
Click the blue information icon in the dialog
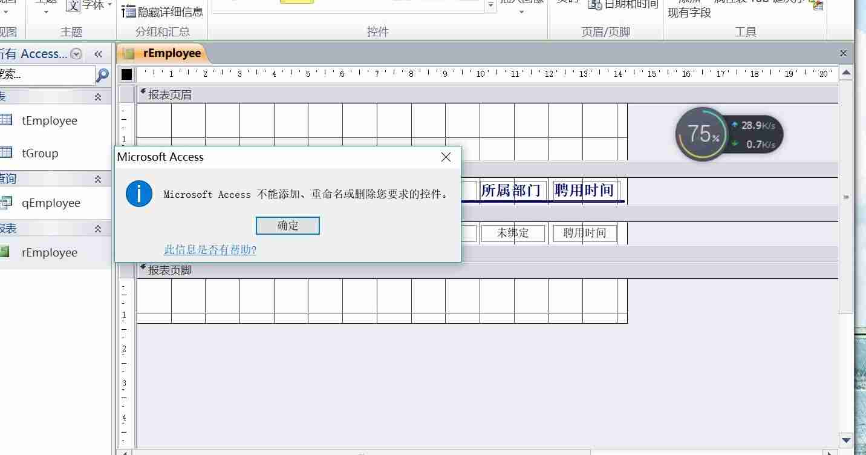point(139,194)
